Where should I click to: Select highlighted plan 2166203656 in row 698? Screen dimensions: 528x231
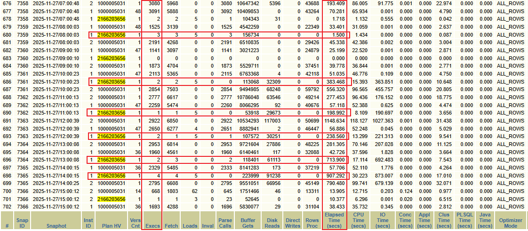click(112, 176)
